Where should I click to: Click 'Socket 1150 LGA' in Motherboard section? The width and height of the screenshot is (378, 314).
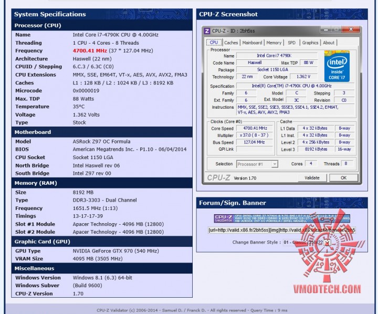pyautogui.click(x=93, y=158)
